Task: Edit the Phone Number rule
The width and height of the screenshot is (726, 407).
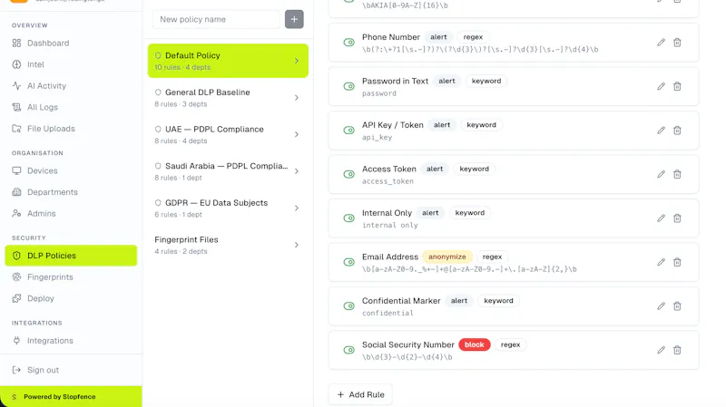Action: (661, 43)
